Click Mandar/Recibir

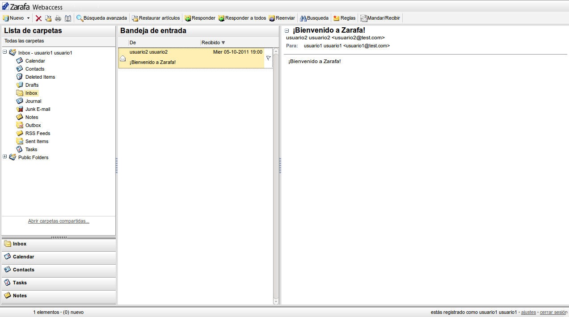[380, 18]
